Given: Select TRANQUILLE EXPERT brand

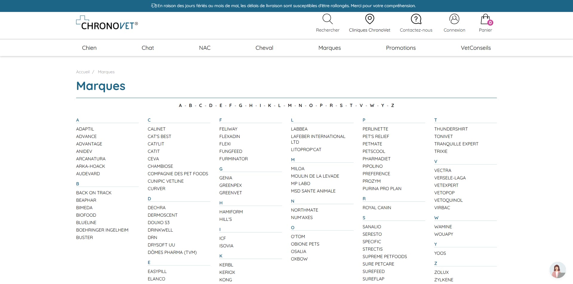Looking at the screenshot, I should 456,144.
